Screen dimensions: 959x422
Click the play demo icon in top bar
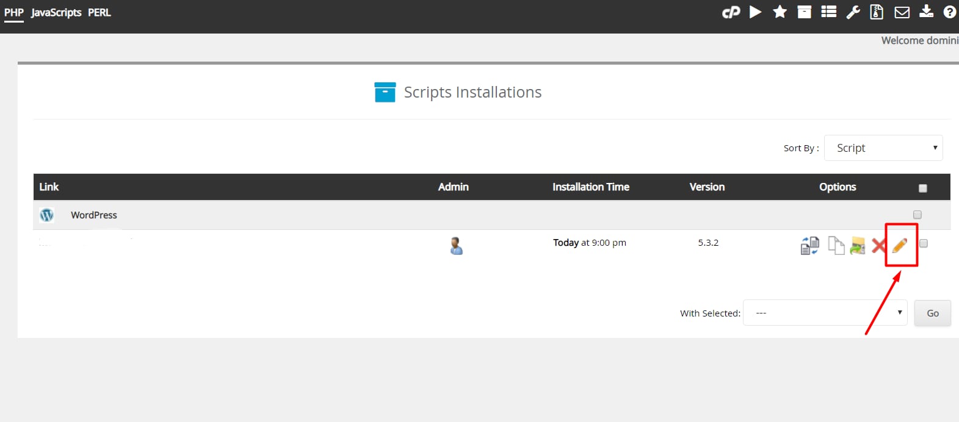755,12
